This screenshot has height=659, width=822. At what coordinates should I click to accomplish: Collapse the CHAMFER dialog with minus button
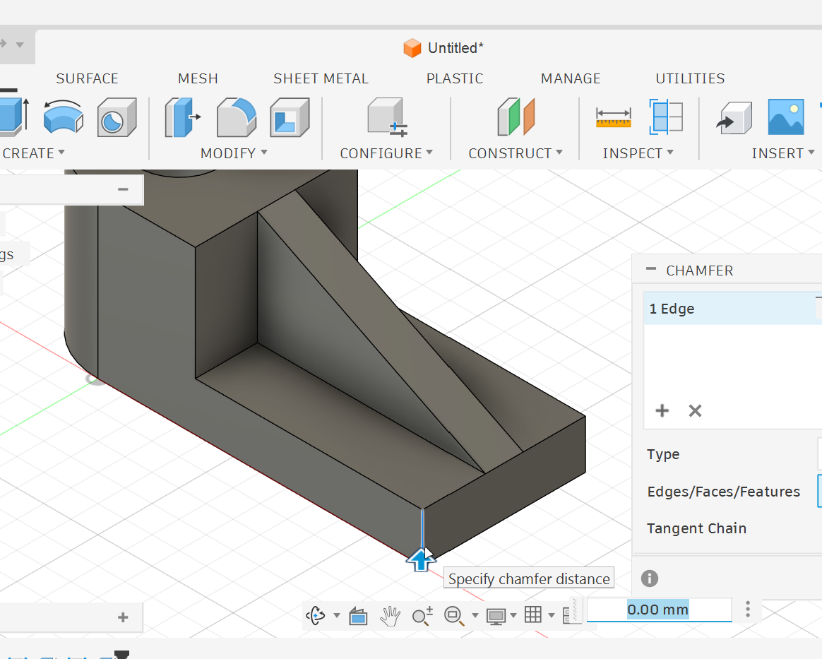(x=651, y=269)
